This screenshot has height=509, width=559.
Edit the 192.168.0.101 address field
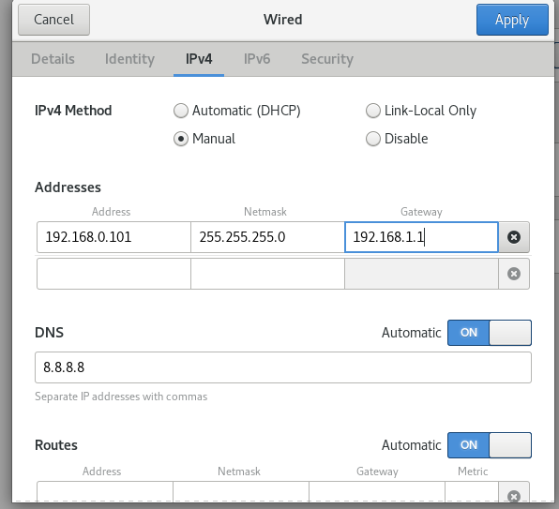coord(113,237)
